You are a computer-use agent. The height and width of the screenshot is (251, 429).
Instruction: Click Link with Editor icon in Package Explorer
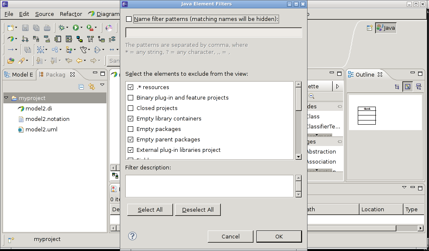tap(92, 87)
